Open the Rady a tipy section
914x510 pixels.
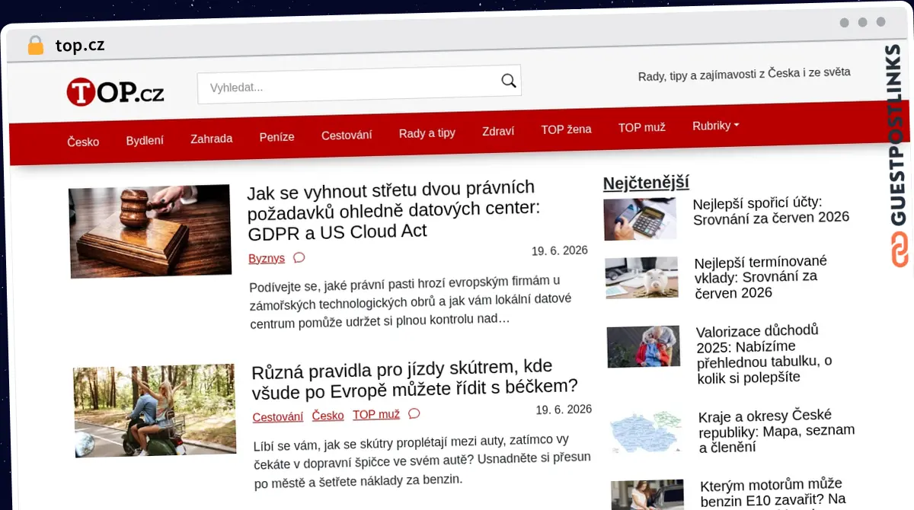tap(427, 133)
